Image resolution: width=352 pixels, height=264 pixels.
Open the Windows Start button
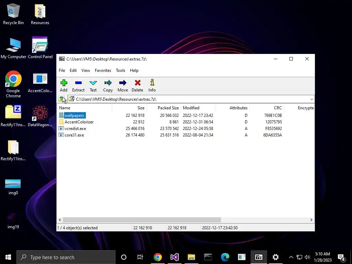(8, 257)
